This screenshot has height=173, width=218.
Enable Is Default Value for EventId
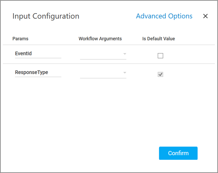click(160, 56)
